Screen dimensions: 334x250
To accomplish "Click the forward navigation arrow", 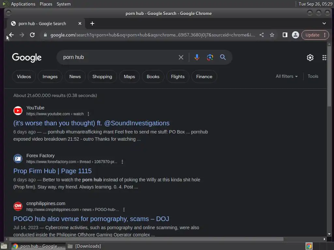I will (x=22, y=35).
